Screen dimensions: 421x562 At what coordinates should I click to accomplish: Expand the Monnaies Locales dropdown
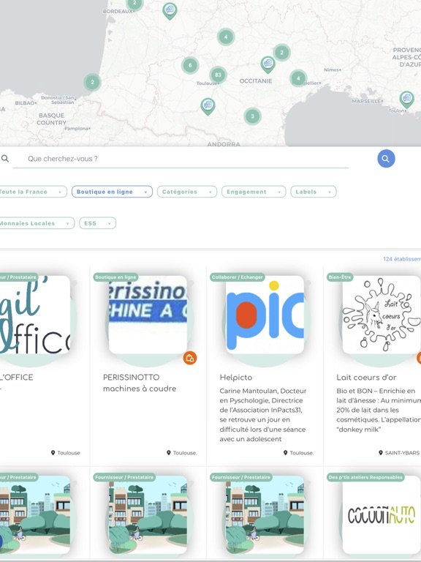pos(37,223)
